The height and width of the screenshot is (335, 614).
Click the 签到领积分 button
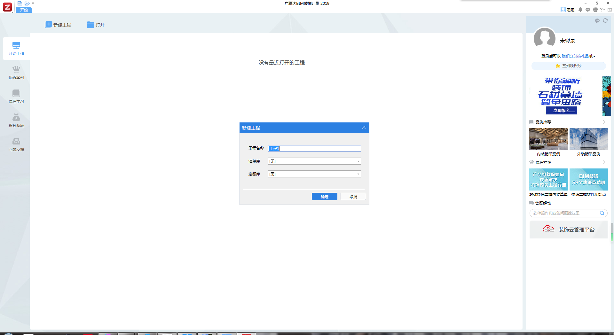pos(569,66)
